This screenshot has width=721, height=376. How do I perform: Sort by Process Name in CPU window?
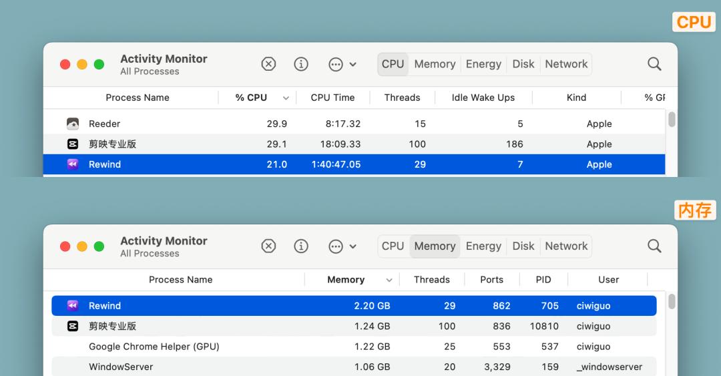138,98
